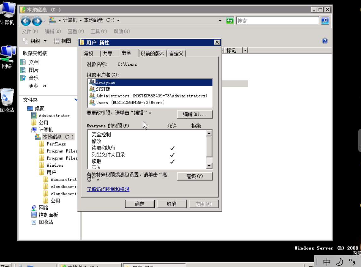Open the 网络 desktop icon
The width and height of the screenshot is (361, 267).
[7, 57]
